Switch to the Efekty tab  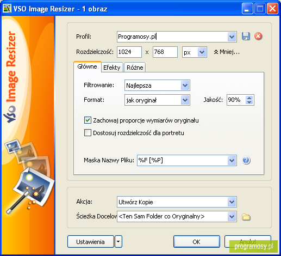(x=112, y=68)
